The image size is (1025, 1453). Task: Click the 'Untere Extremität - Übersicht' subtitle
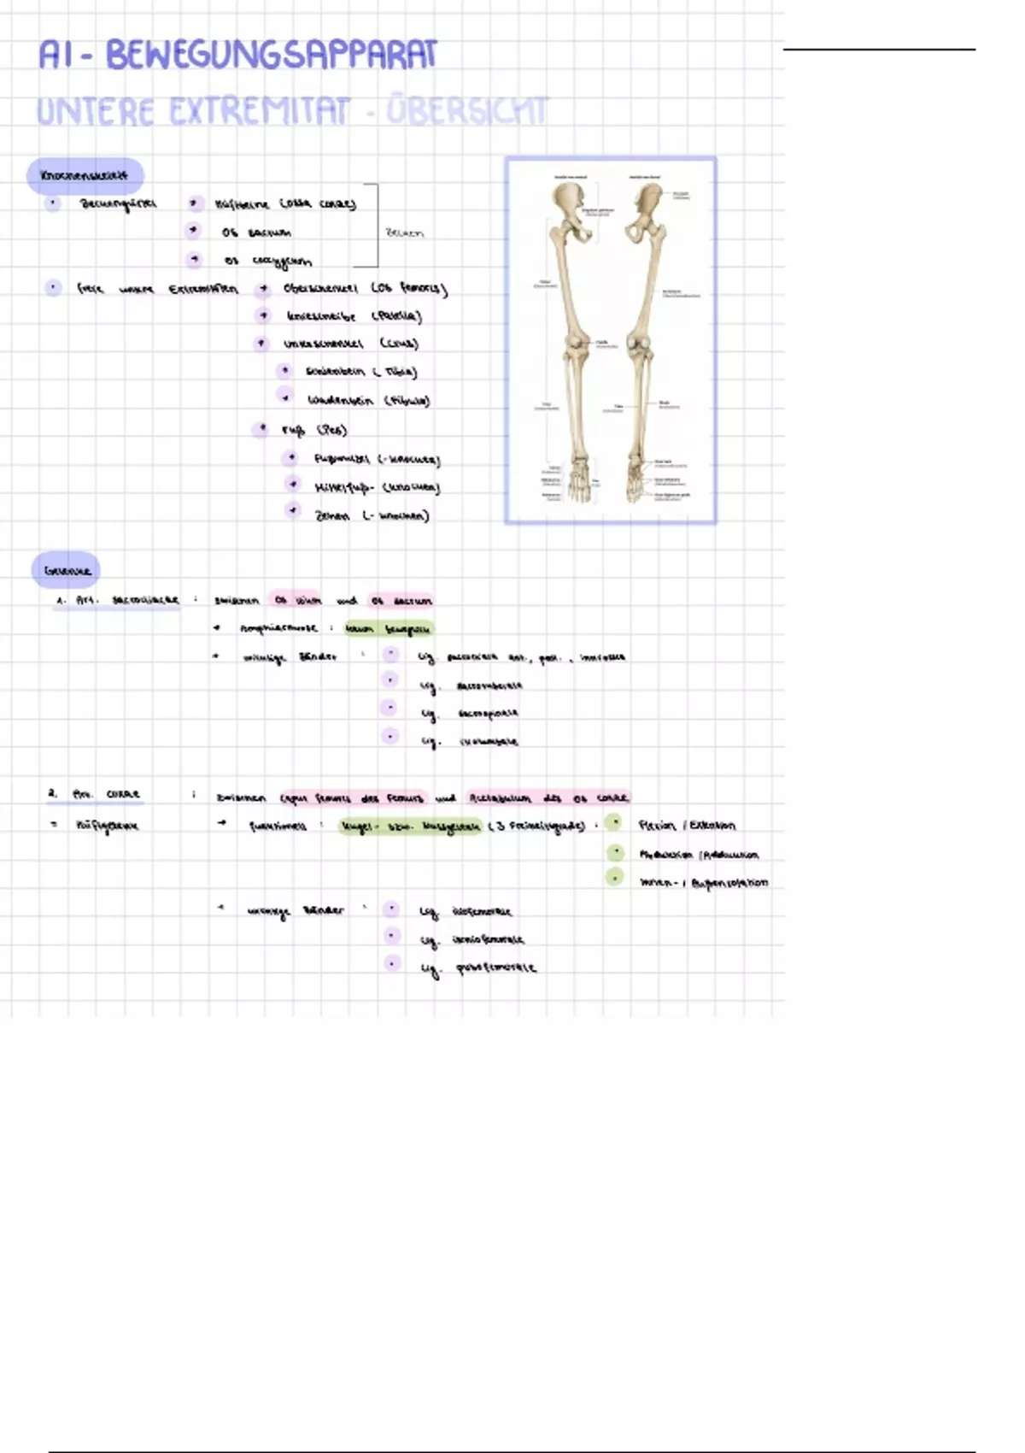tap(291, 112)
